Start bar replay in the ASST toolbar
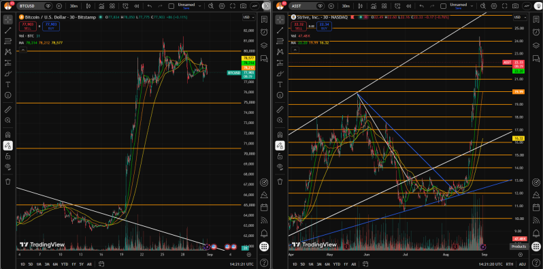This screenshot has width=543, height=269. (409, 6)
